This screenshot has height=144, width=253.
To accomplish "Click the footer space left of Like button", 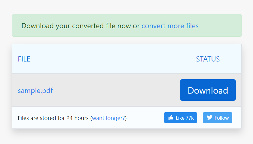I will coord(145,118).
